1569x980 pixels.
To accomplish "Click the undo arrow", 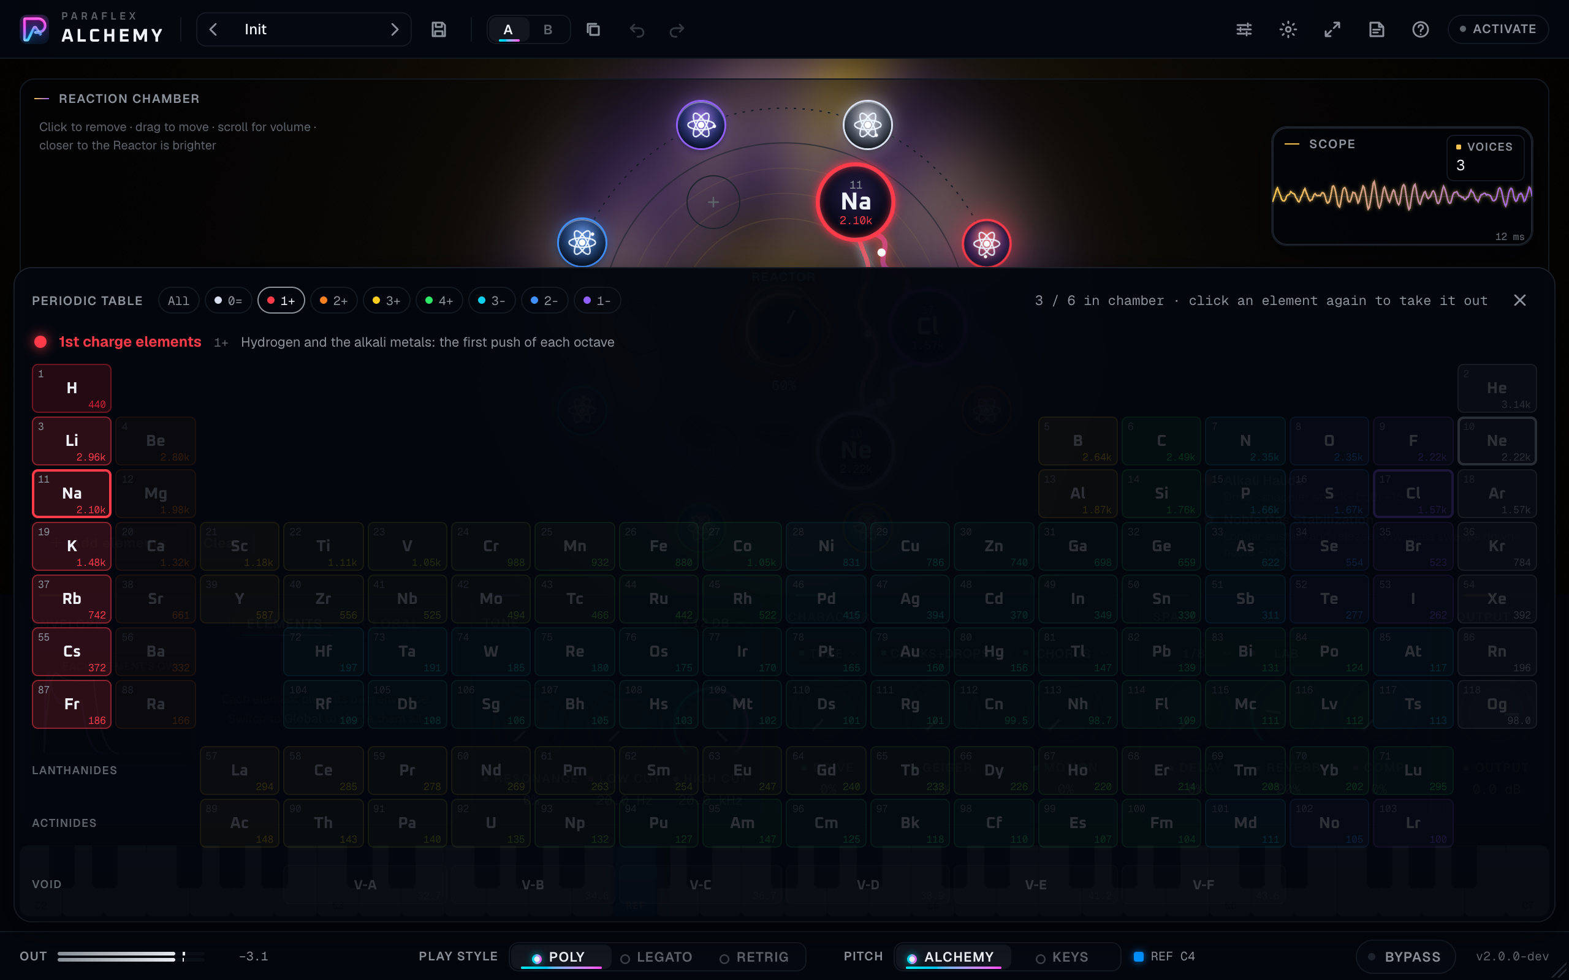I will [x=637, y=30].
